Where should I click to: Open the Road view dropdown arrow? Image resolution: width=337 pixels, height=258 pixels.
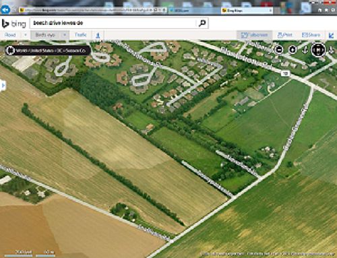(x=26, y=35)
